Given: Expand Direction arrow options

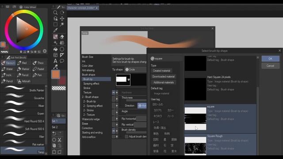Looking at the screenshot, I should [x=117, y=106].
